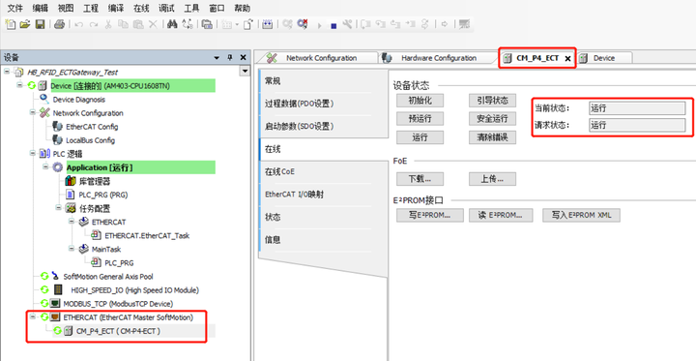The image size is (696, 361).
Task: Open the 调试 menu
Action: point(166,8)
